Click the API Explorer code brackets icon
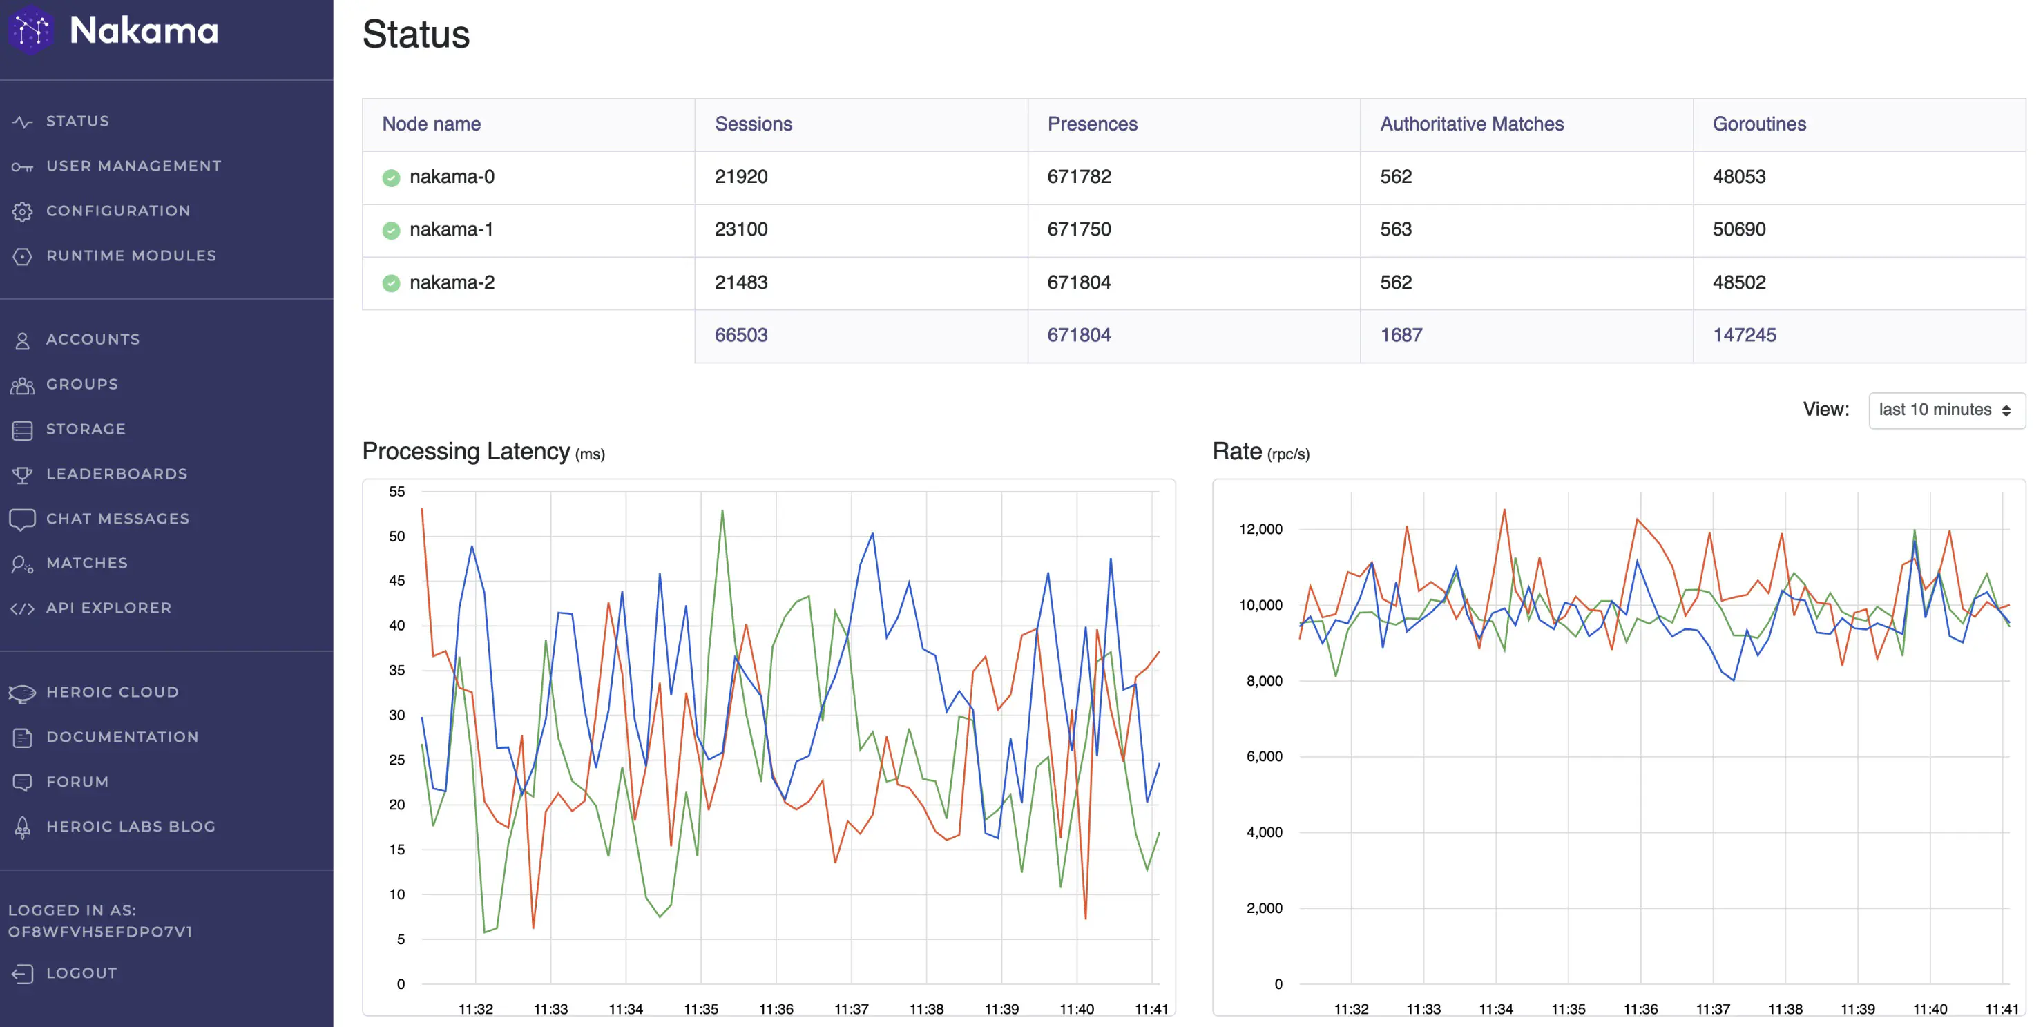Screen dimensions: 2043x1027 [22, 608]
